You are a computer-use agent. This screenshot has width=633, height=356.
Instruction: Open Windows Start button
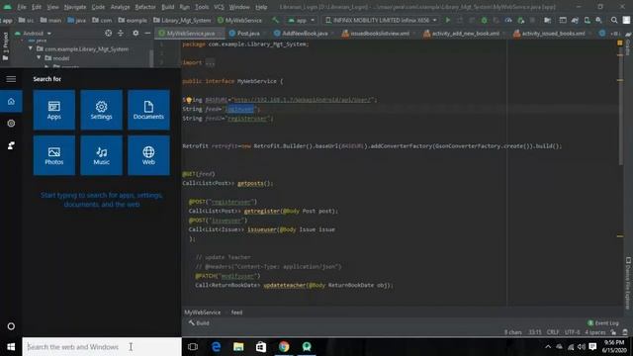point(11,347)
